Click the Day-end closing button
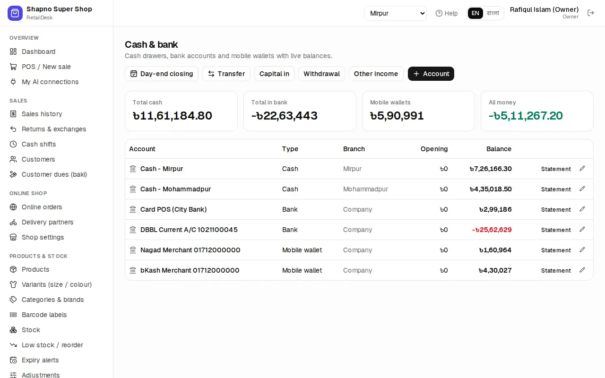This screenshot has width=605, height=378. pyautogui.click(x=162, y=74)
